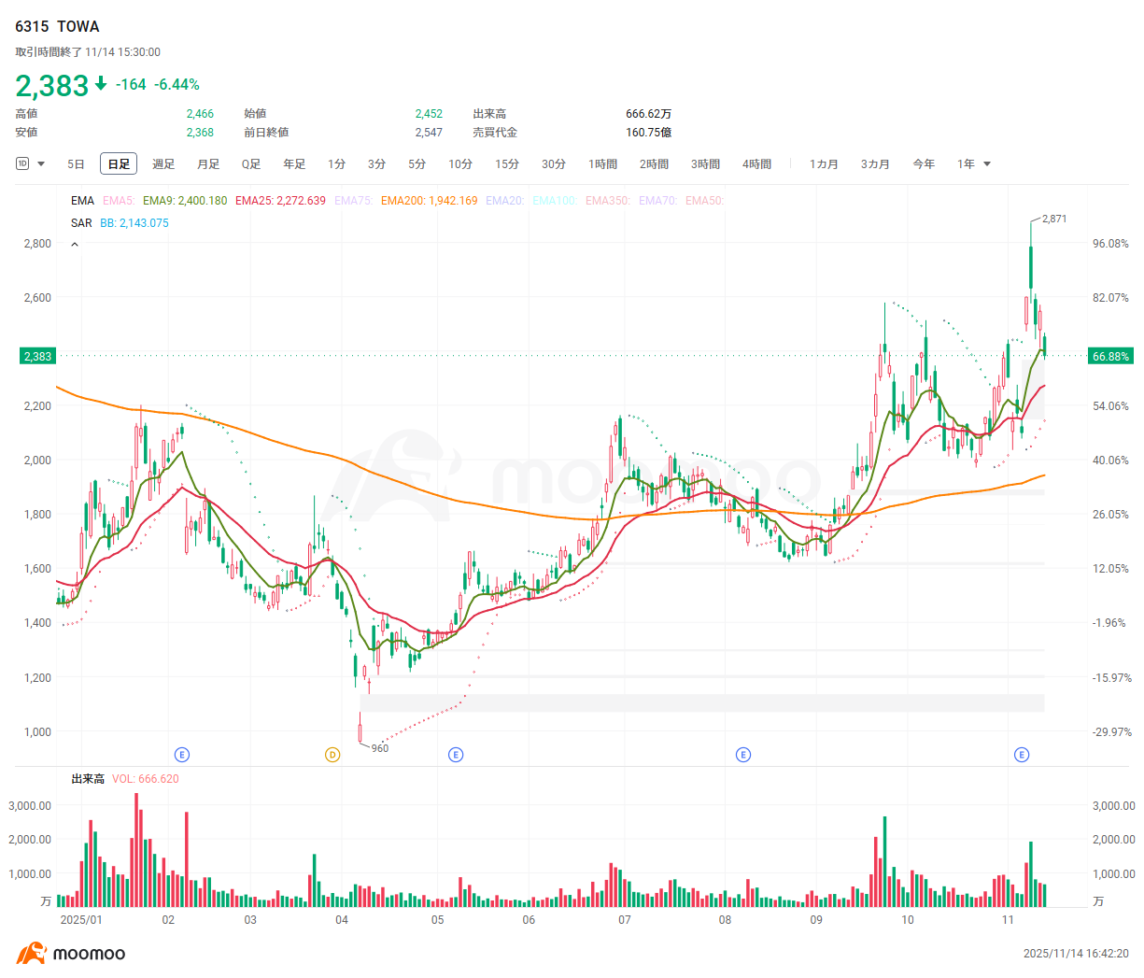Screen dimensions: 1144x978
Task: Click the 前日終値 2,547 previous close value
Action: [429, 133]
